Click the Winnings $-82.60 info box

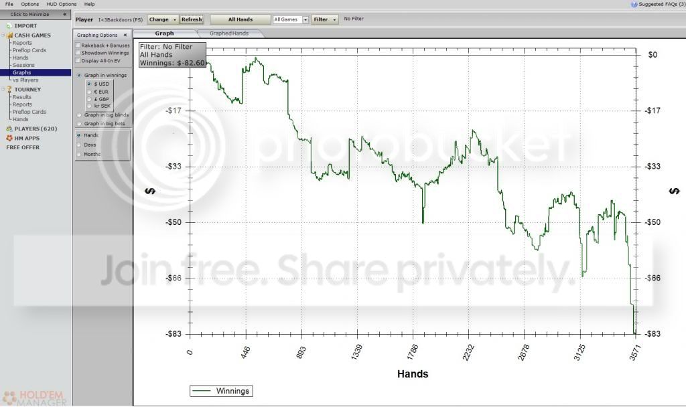172,55
